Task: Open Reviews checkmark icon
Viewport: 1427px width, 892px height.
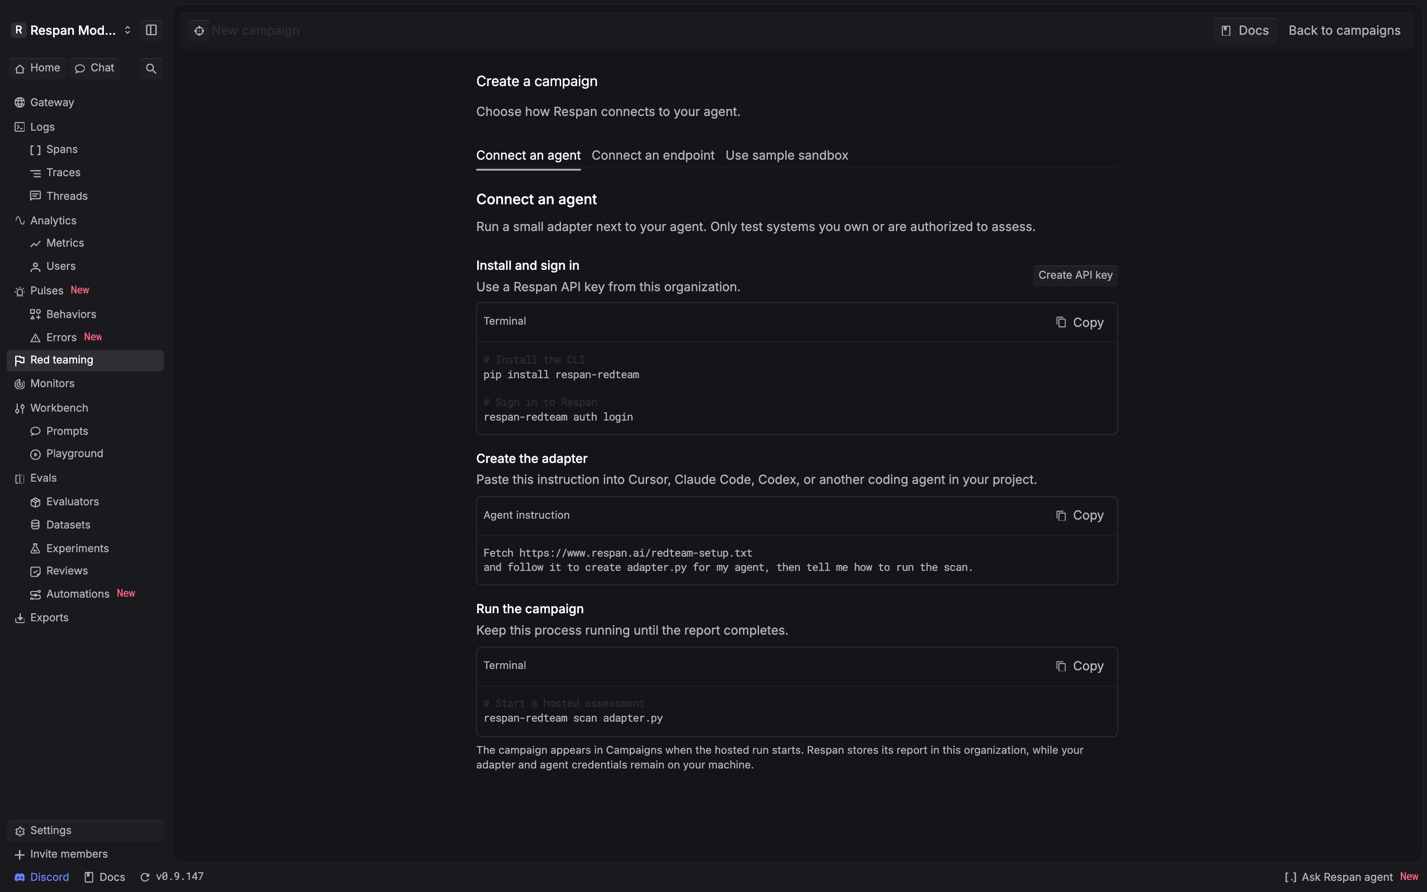Action: [x=35, y=571]
